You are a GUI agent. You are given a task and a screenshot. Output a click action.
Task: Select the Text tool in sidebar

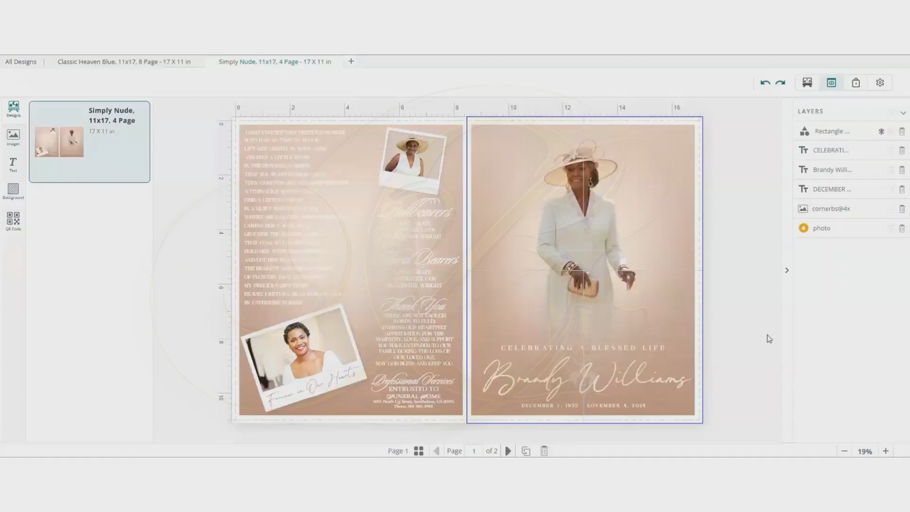click(x=13, y=165)
